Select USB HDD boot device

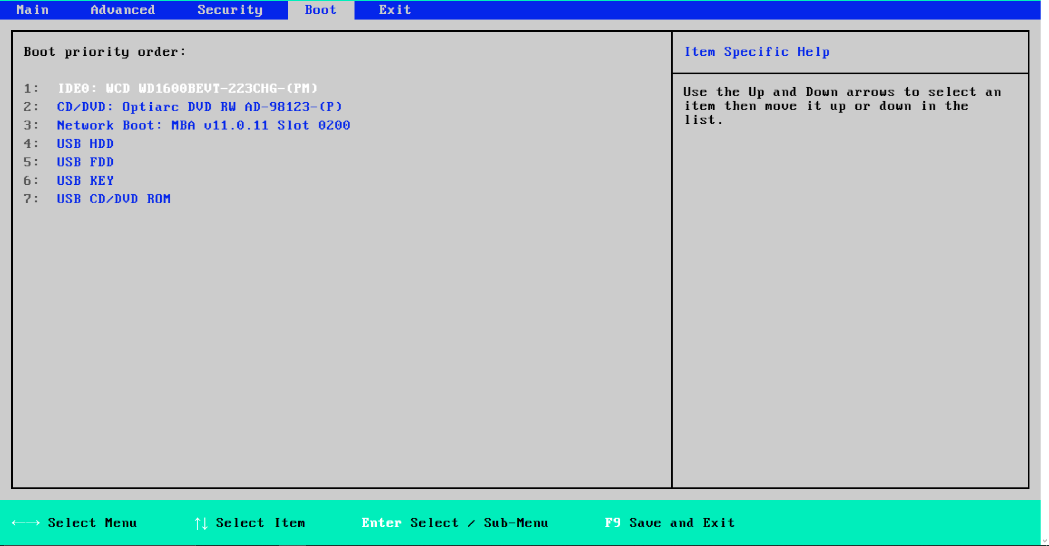coord(85,143)
